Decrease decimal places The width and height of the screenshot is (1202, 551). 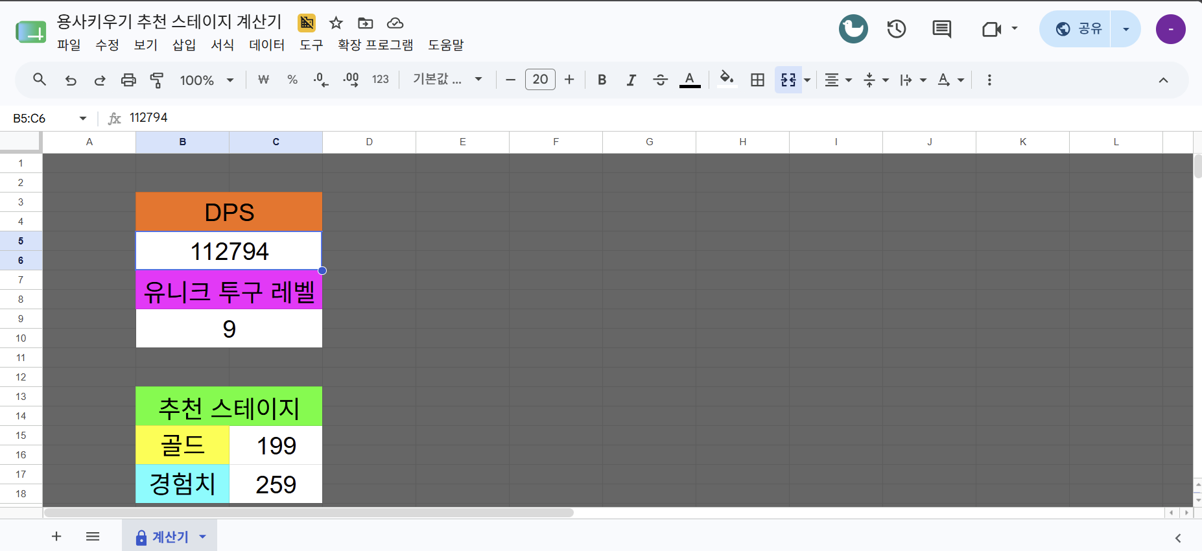[321, 80]
